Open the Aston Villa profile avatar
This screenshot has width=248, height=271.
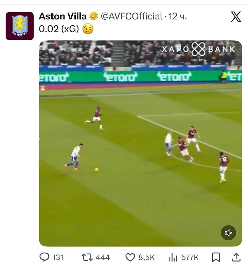pos(20,26)
